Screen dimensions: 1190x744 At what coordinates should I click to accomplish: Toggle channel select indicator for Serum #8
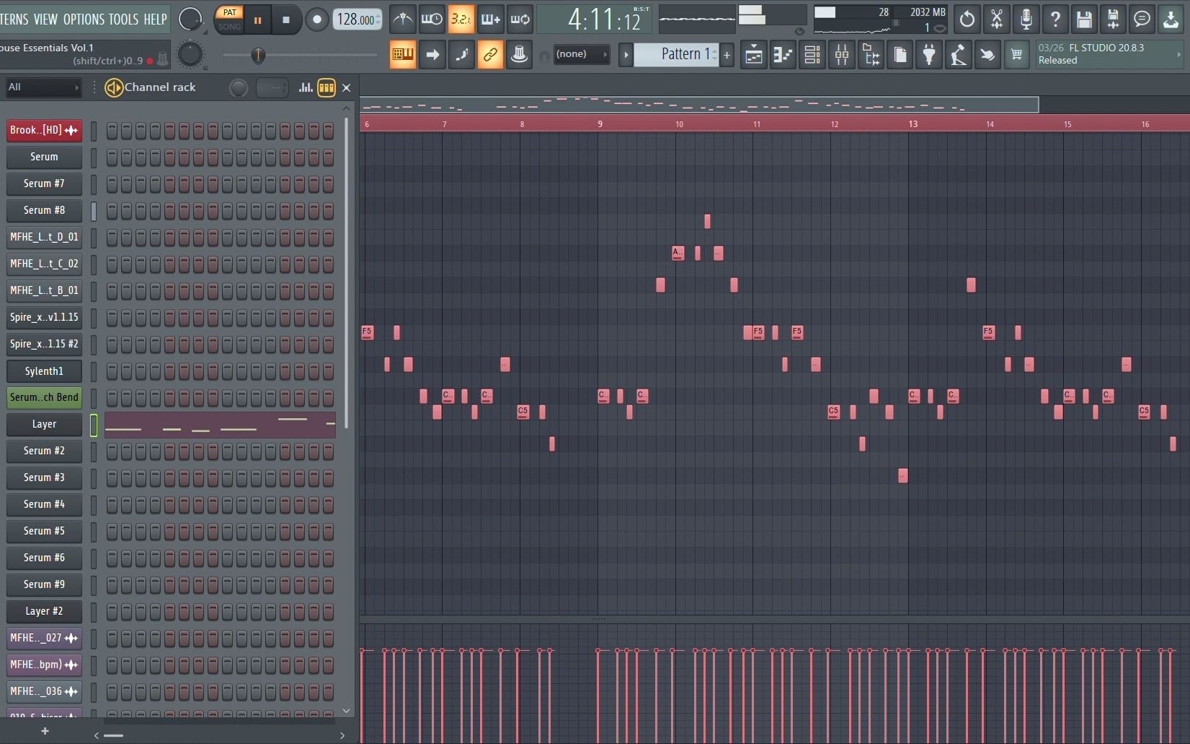(94, 211)
